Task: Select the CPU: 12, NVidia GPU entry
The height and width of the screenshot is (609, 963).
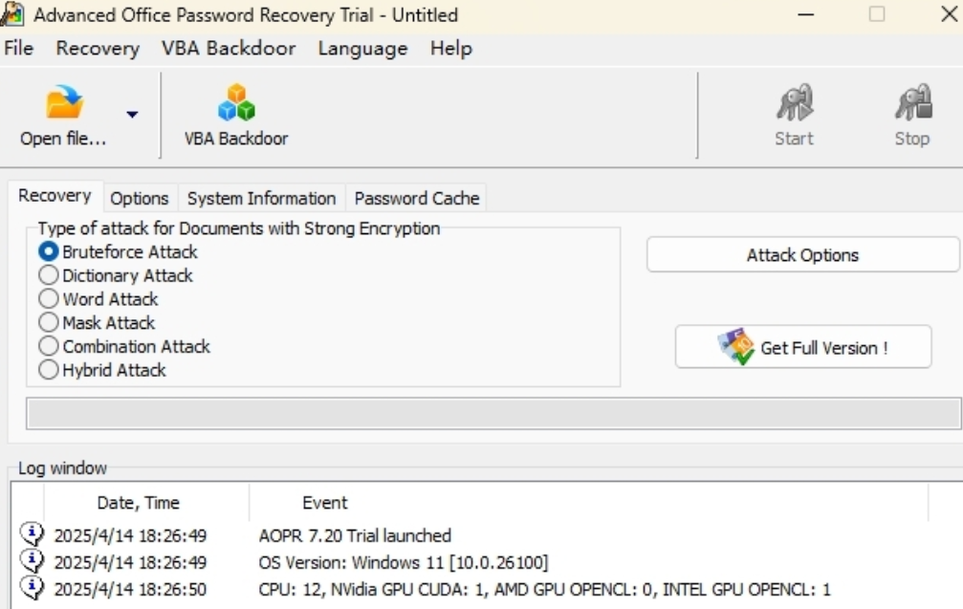Action: coord(544,589)
